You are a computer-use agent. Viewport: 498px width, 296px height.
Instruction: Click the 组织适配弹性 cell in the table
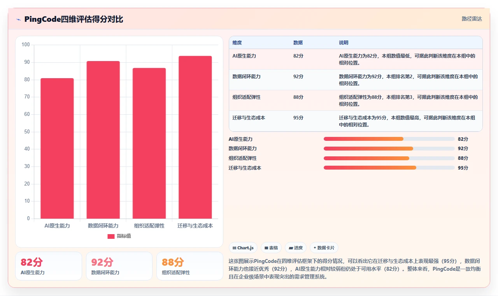(246, 97)
